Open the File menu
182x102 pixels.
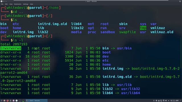click(x=2, y=4)
